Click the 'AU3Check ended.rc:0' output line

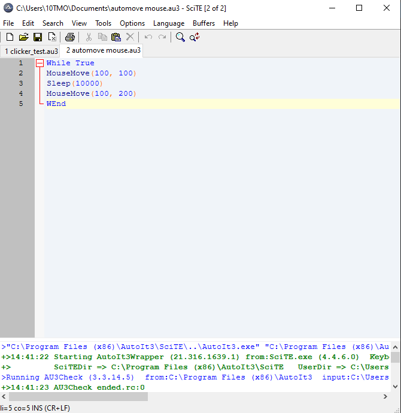click(73, 387)
